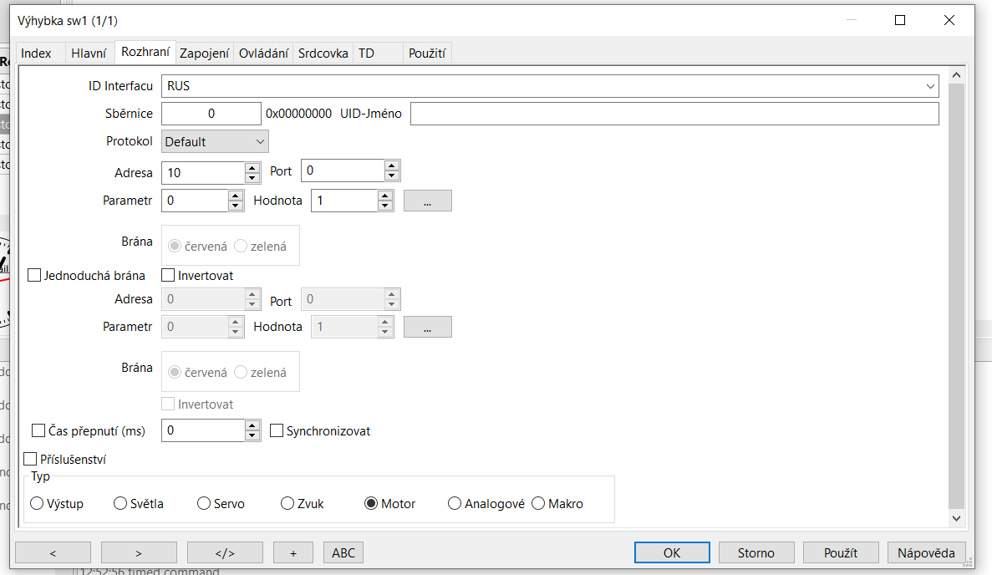Click the ABC button

(x=343, y=552)
